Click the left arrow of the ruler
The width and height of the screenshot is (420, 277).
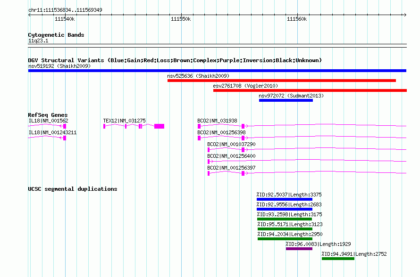[x=29, y=15]
